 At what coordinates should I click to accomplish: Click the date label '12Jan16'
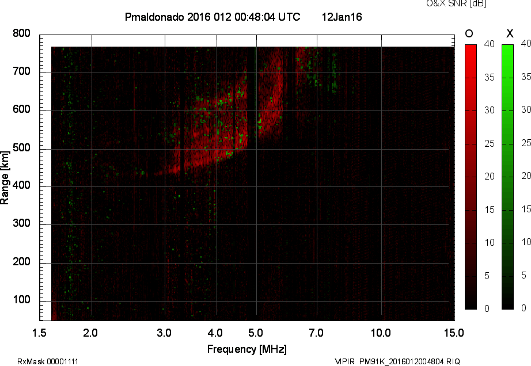[342, 17]
